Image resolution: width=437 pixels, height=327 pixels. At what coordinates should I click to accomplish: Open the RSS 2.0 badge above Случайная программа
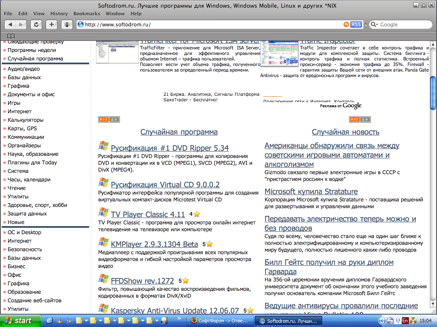coord(109,119)
